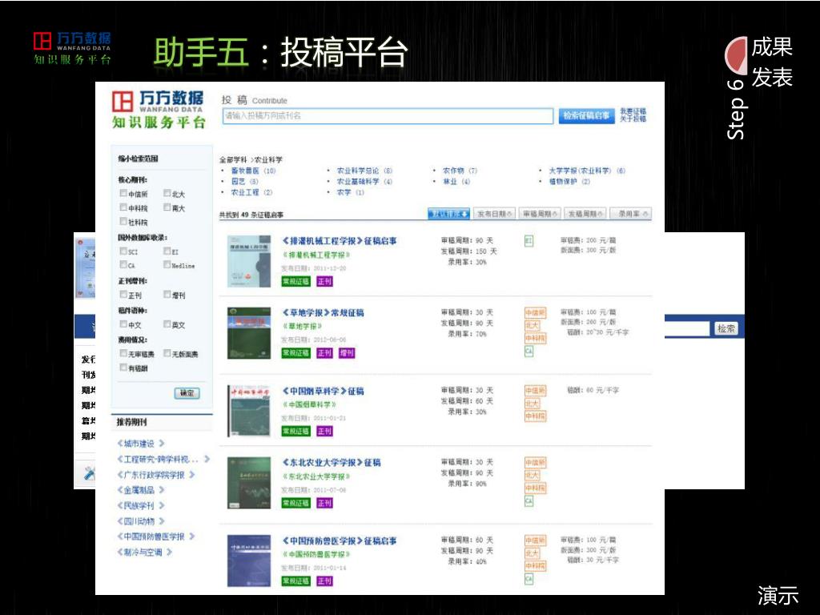The width and height of the screenshot is (820, 615).
Task: Click the green CA badge in the 中国预防兽医学报 row
Action: 529,579
